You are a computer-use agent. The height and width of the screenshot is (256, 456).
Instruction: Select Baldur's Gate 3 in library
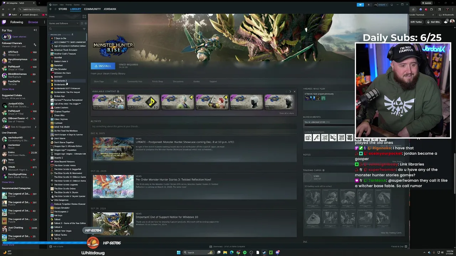[x=61, y=61]
